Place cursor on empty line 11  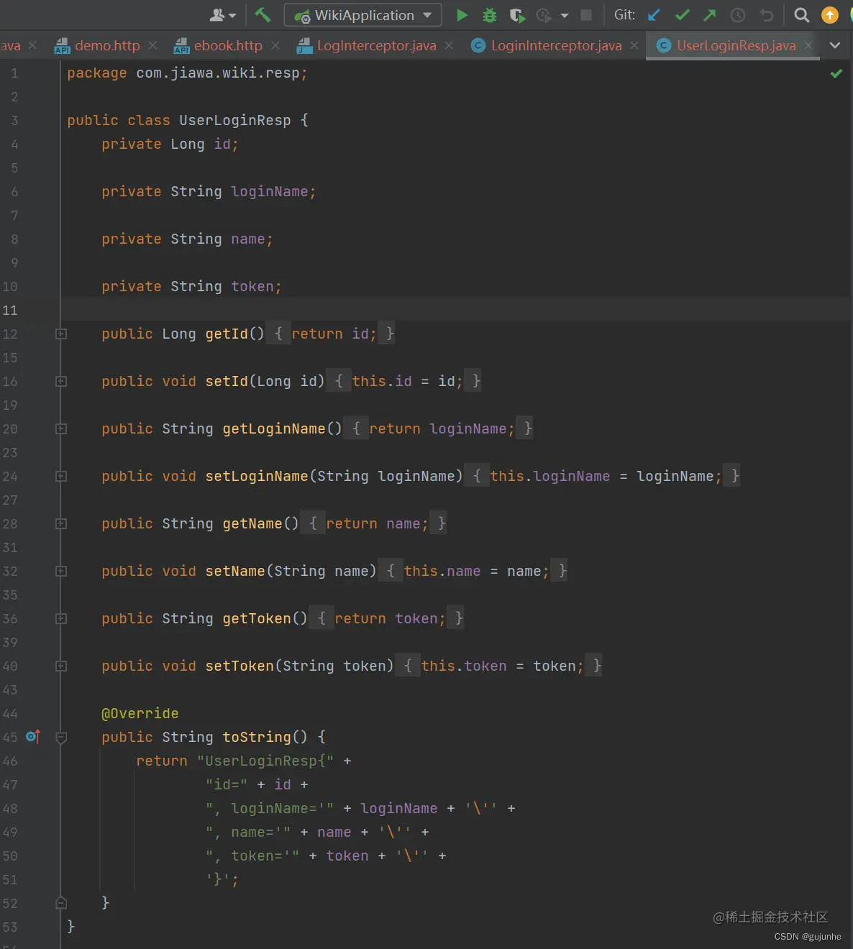pyautogui.click(x=456, y=310)
